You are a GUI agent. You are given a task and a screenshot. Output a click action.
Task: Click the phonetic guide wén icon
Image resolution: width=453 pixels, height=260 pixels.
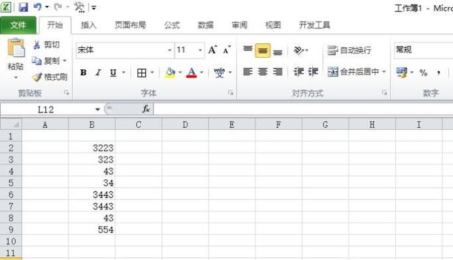[219, 72]
